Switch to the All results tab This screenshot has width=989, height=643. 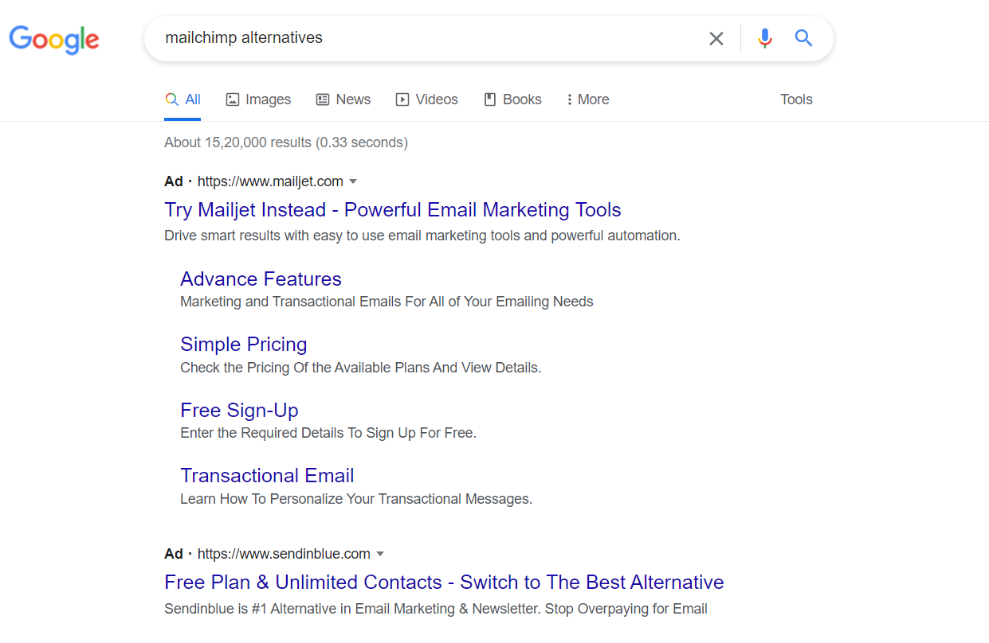click(x=182, y=99)
